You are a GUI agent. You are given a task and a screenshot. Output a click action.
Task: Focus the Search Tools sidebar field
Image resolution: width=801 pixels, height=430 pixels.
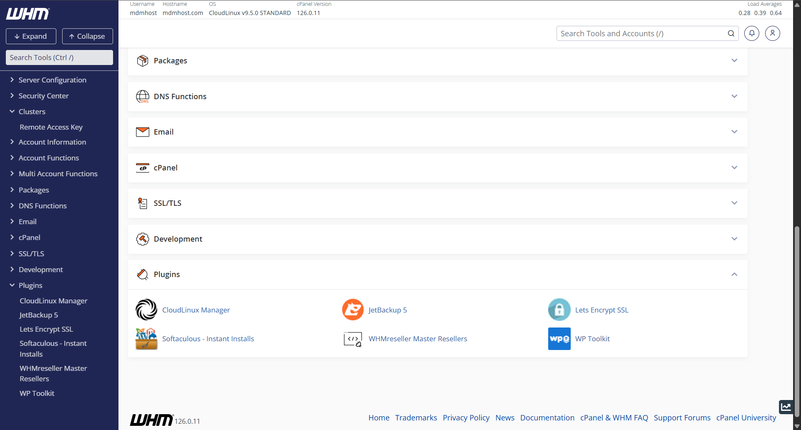click(x=59, y=57)
